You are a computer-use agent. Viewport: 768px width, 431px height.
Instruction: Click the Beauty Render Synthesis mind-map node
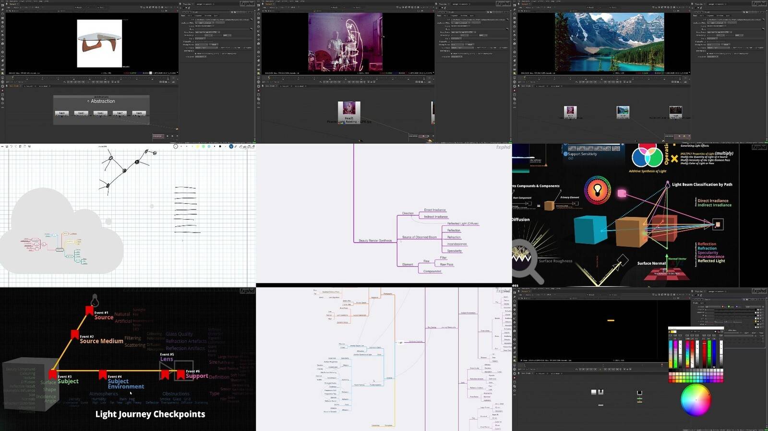point(375,241)
